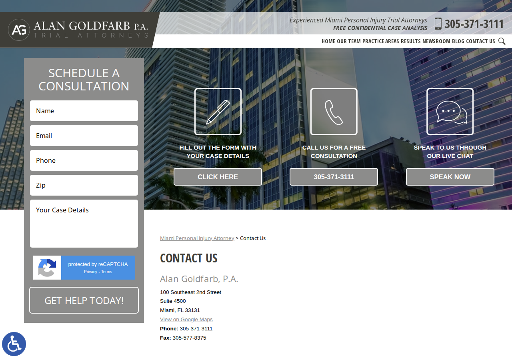Click Free Confidential Case Analysis text
The width and height of the screenshot is (512, 360).
tap(380, 28)
